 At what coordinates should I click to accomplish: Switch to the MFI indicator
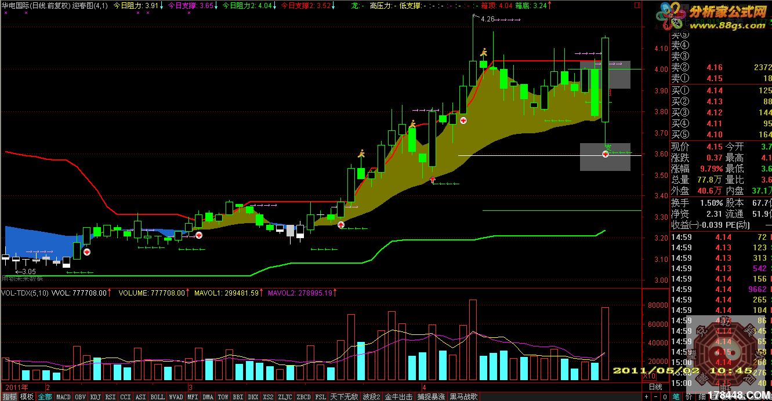click(193, 397)
